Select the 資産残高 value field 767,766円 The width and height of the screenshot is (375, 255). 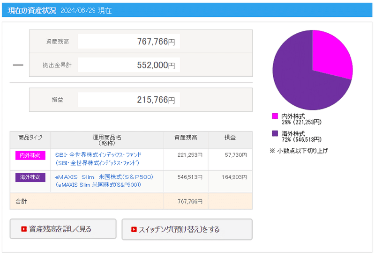pyautogui.click(x=128, y=42)
